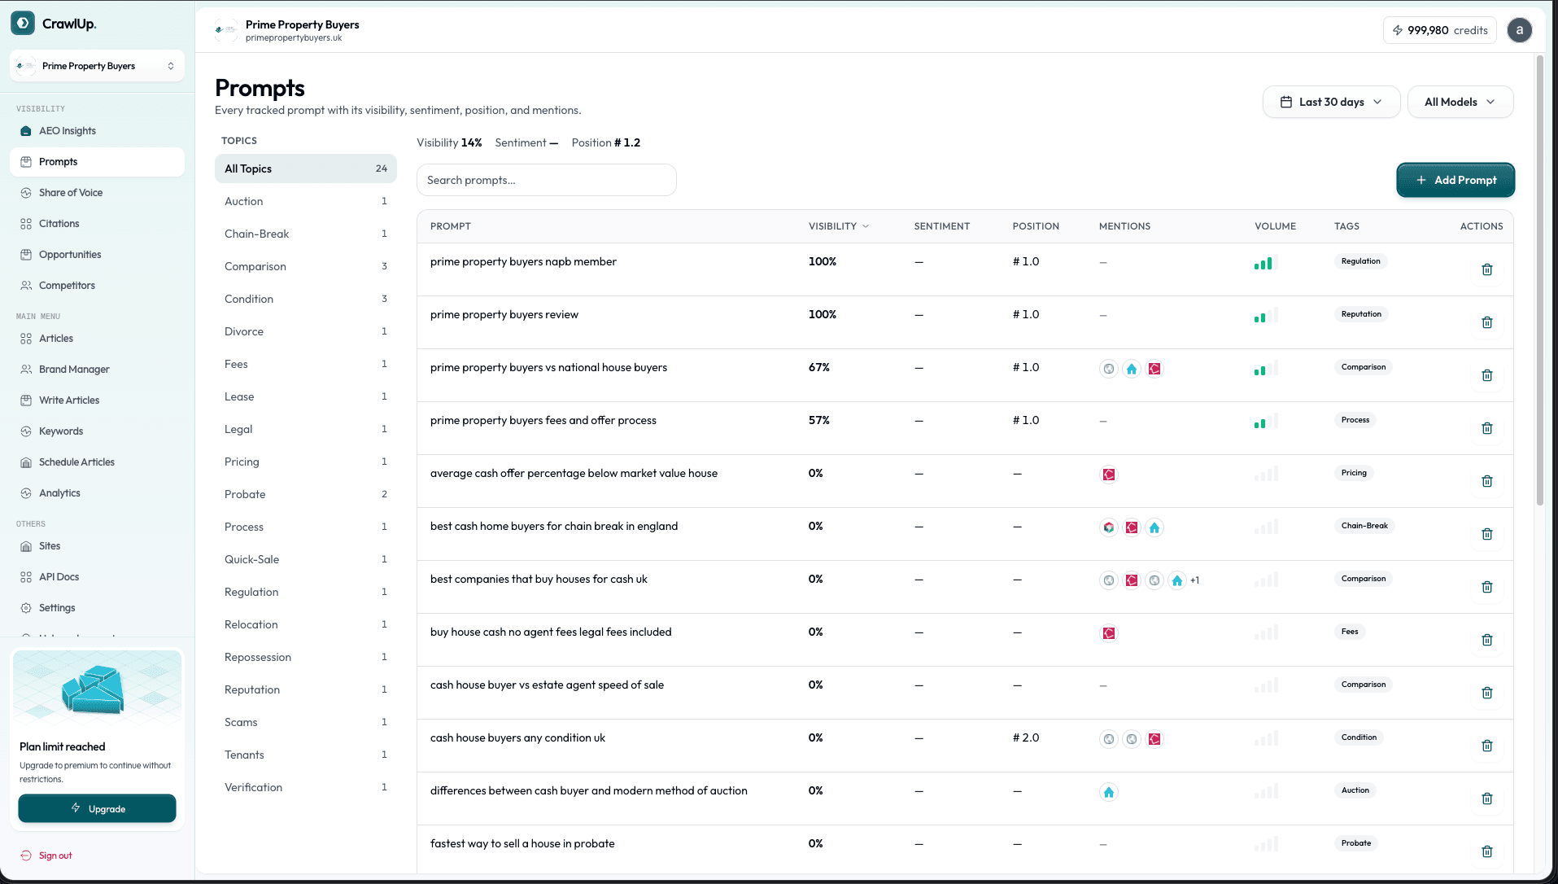Delete 'prime property buyers vs national house buyers' prompt

(1487, 375)
